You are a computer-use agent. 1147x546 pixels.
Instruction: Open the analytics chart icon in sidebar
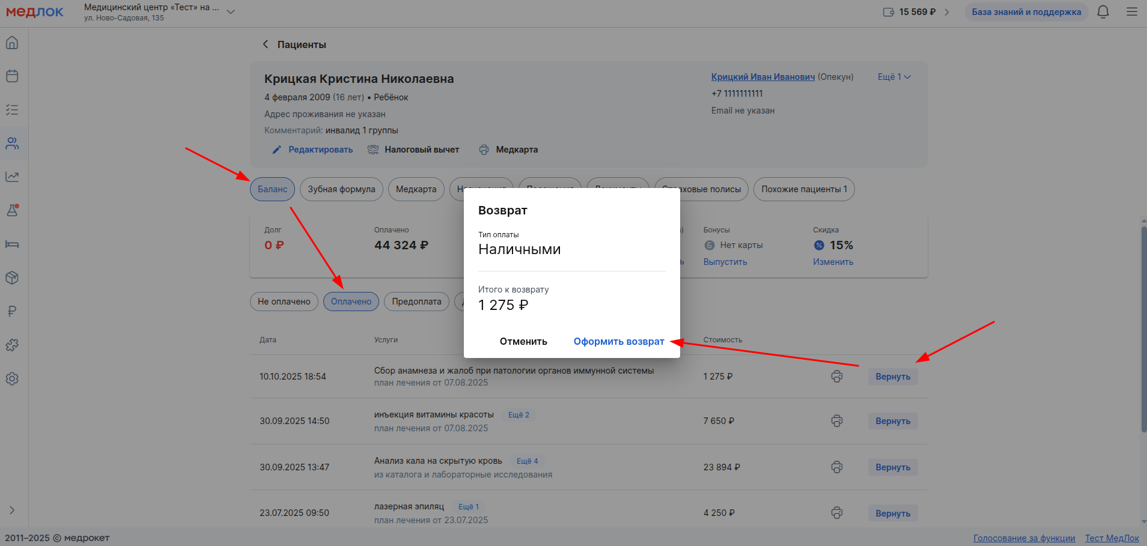(12, 177)
